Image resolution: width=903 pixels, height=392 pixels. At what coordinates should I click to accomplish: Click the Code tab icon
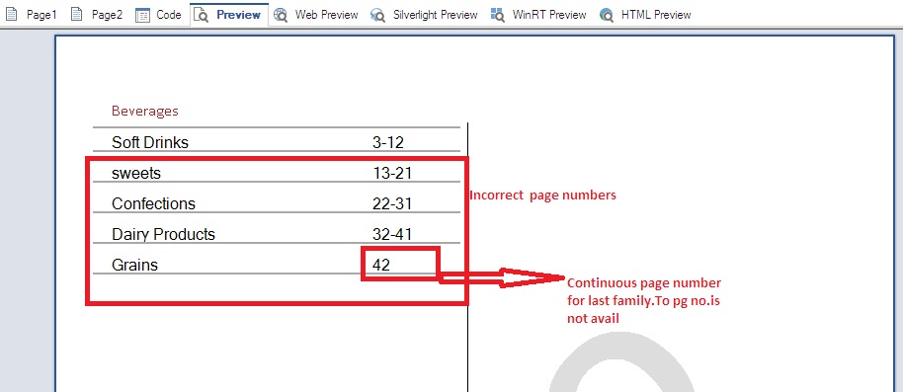pyautogui.click(x=143, y=15)
